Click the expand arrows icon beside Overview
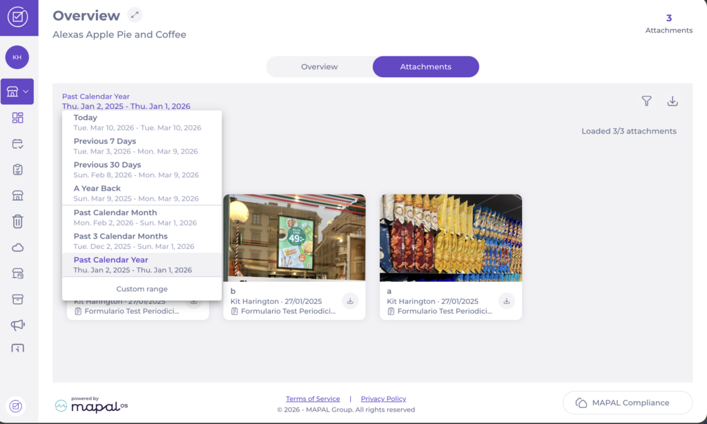 click(x=135, y=15)
